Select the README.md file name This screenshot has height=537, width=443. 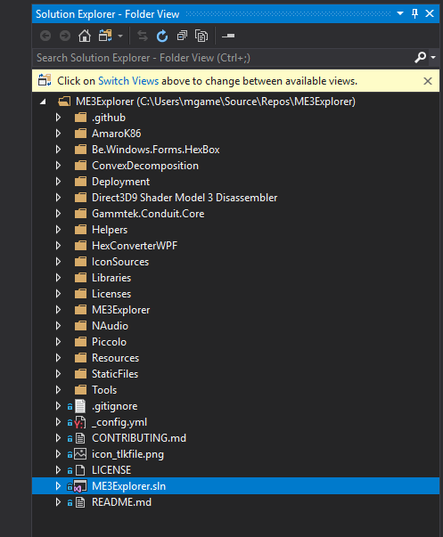[x=121, y=502]
